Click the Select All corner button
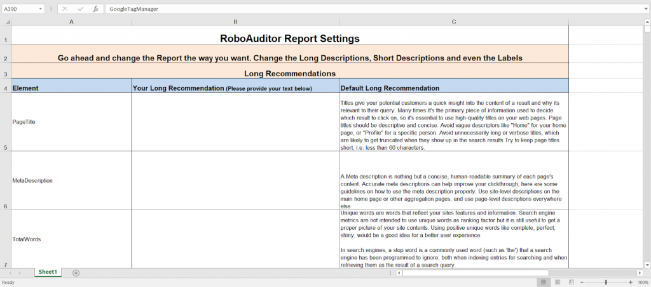This screenshot has width=651, height=287. tap(5, 22)
